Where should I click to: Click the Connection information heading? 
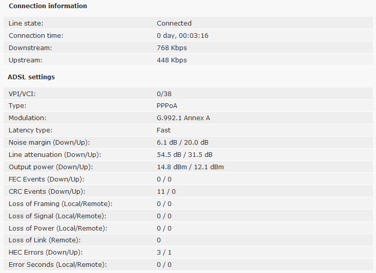coord(48,6)
